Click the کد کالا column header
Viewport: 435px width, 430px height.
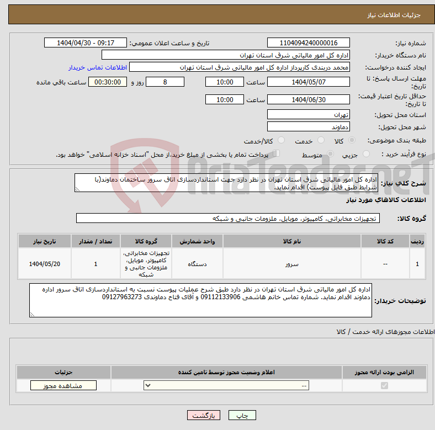385,241
